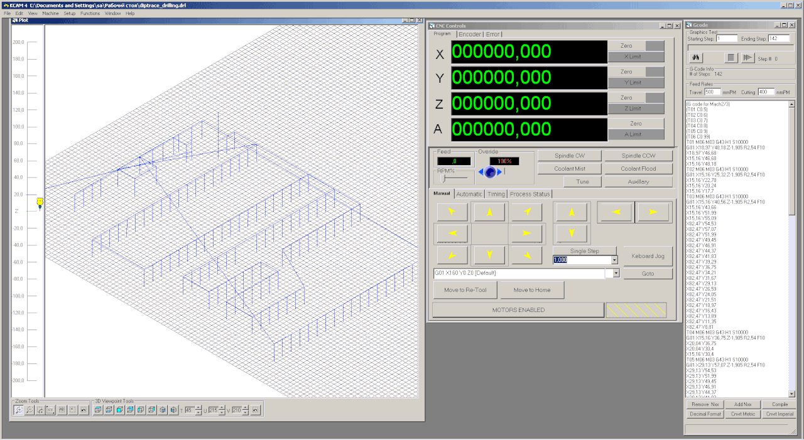
Task: Jog diagonally down-left with arrow button
Action: point(452,255)
